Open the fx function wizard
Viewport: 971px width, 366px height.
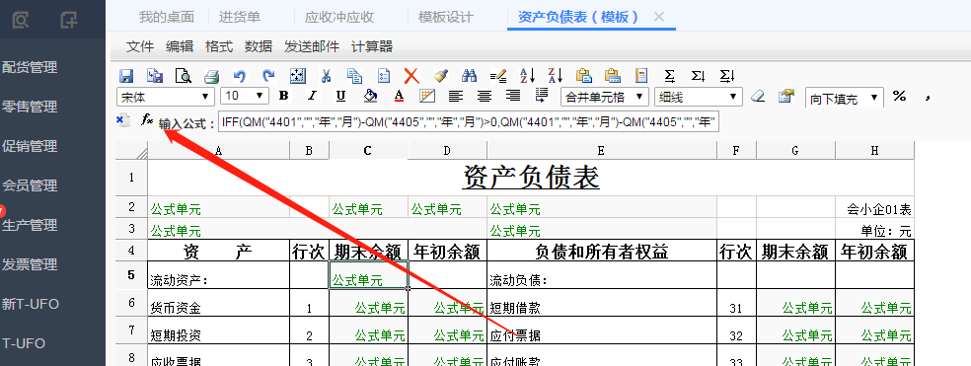coord(147,119)
